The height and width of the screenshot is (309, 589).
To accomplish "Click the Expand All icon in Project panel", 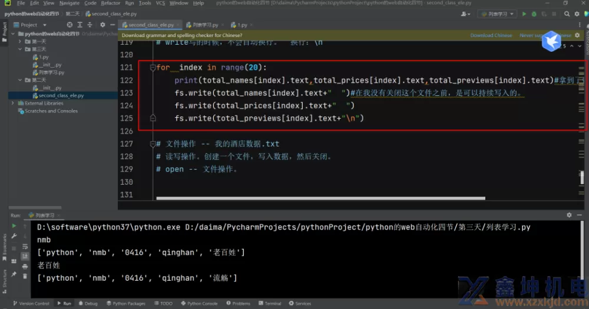I will pyautogui.click(x=80, y=25).
